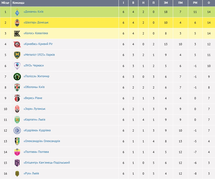This screenshot has width=215, height=180.
Task: Click the Dynamo Kyiv club logo
Action: 17,12
